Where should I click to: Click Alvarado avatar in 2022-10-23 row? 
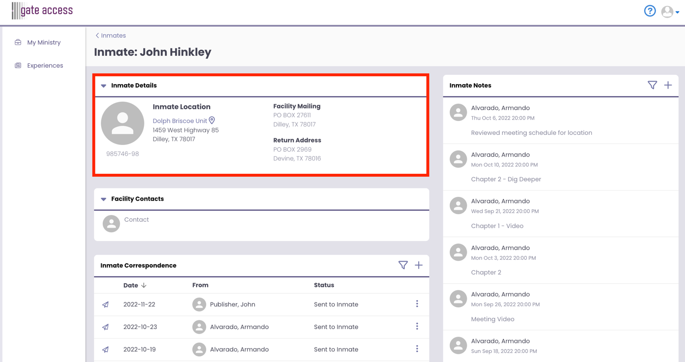[x=199, y=327]
